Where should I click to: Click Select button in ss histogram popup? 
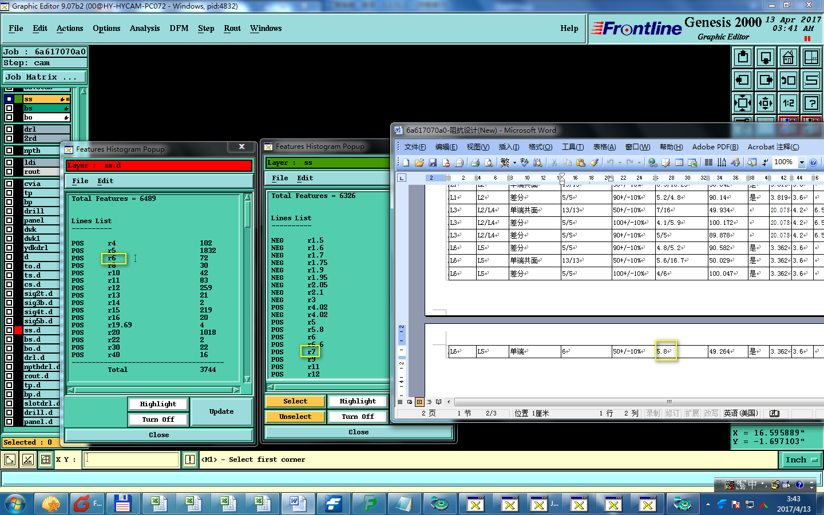(x=295, y=401)
